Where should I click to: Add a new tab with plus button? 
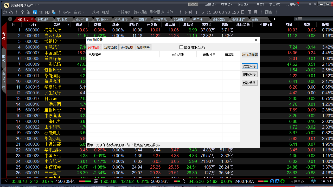point(274,19)
